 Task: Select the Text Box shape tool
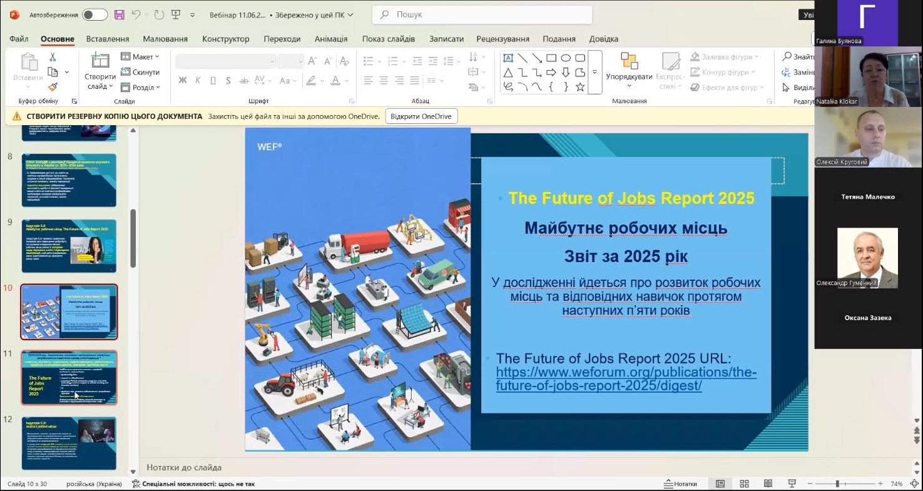[x=508, y=58]
